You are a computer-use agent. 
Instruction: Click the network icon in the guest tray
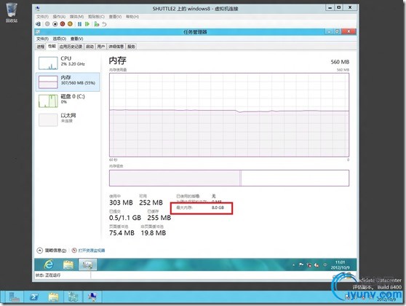click(309, 265)
